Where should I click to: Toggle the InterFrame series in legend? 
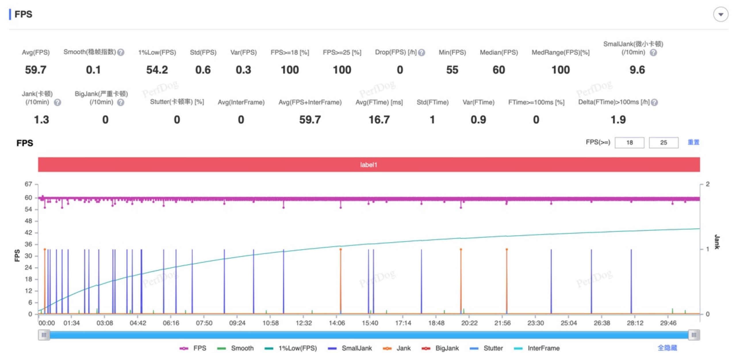point(536,348)
